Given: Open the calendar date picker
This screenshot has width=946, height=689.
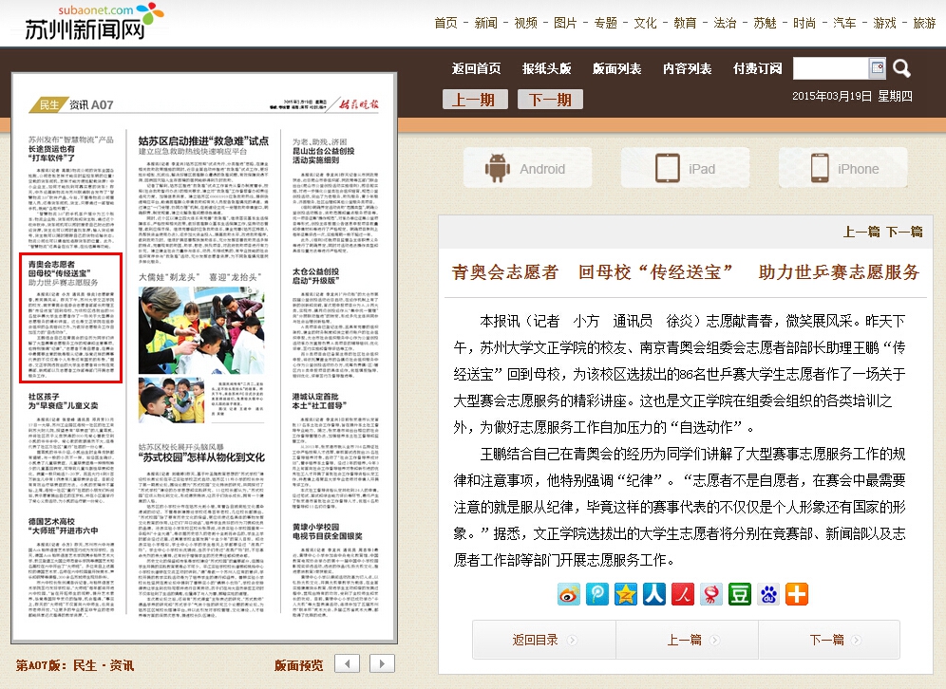Looking at the screenshot, I should coord(877,68).
